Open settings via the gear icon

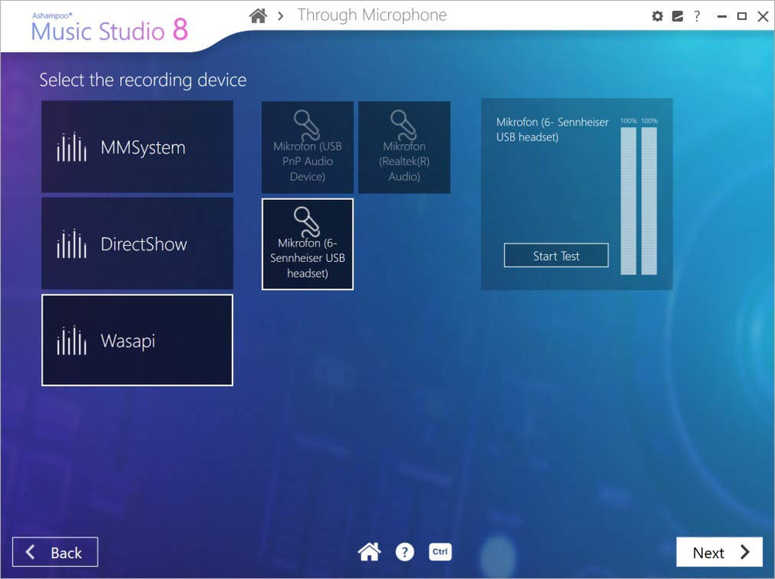coord(658,16)
